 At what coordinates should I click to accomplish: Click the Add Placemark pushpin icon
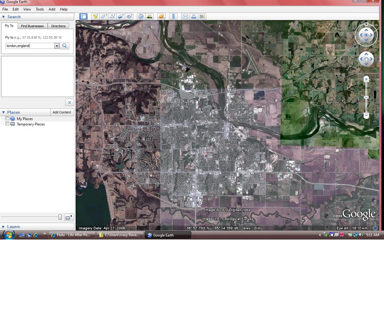tap(95, 16)
